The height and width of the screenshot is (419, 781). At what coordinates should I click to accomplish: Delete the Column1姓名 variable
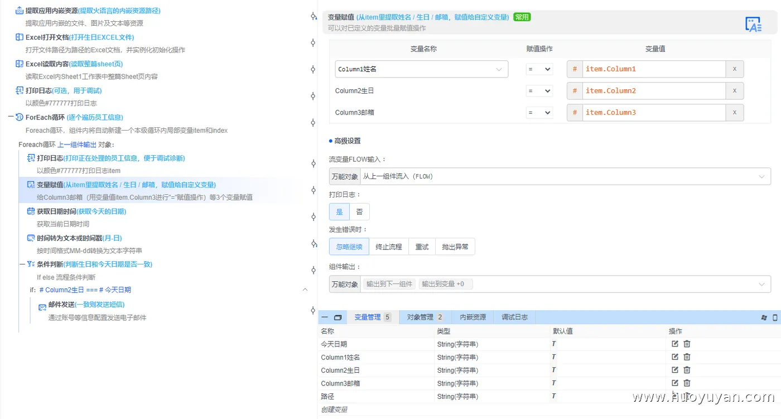687,357
